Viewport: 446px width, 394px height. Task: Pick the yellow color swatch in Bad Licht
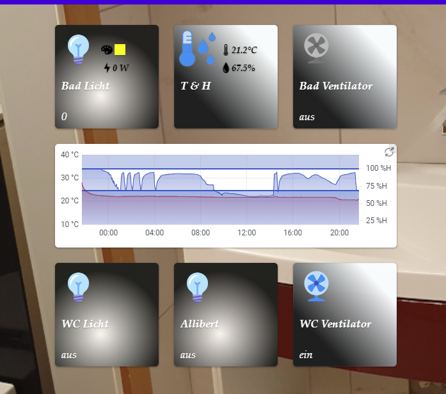coord(120,49)
